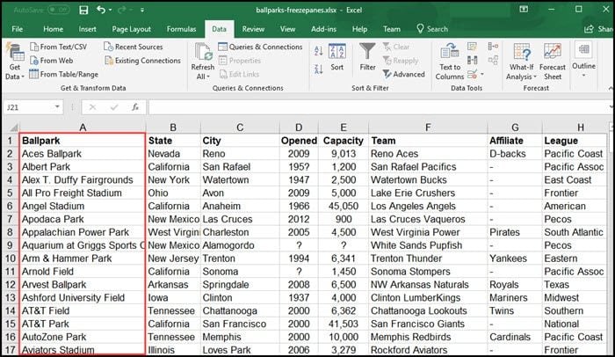Click the Select All corner triangle

click(x=14, y=127)
